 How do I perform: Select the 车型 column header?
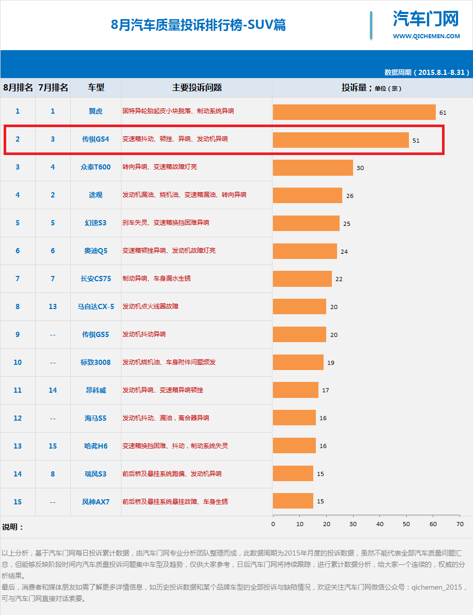96,87
